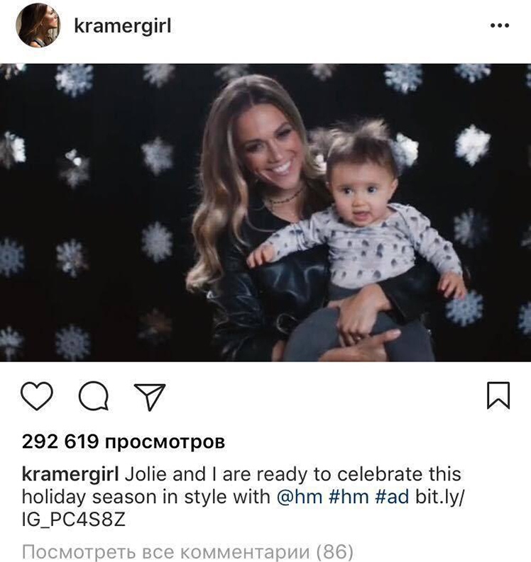Save the post with the bookmark icon
This screenshot has height=562, width=531.
click(498, 395)
